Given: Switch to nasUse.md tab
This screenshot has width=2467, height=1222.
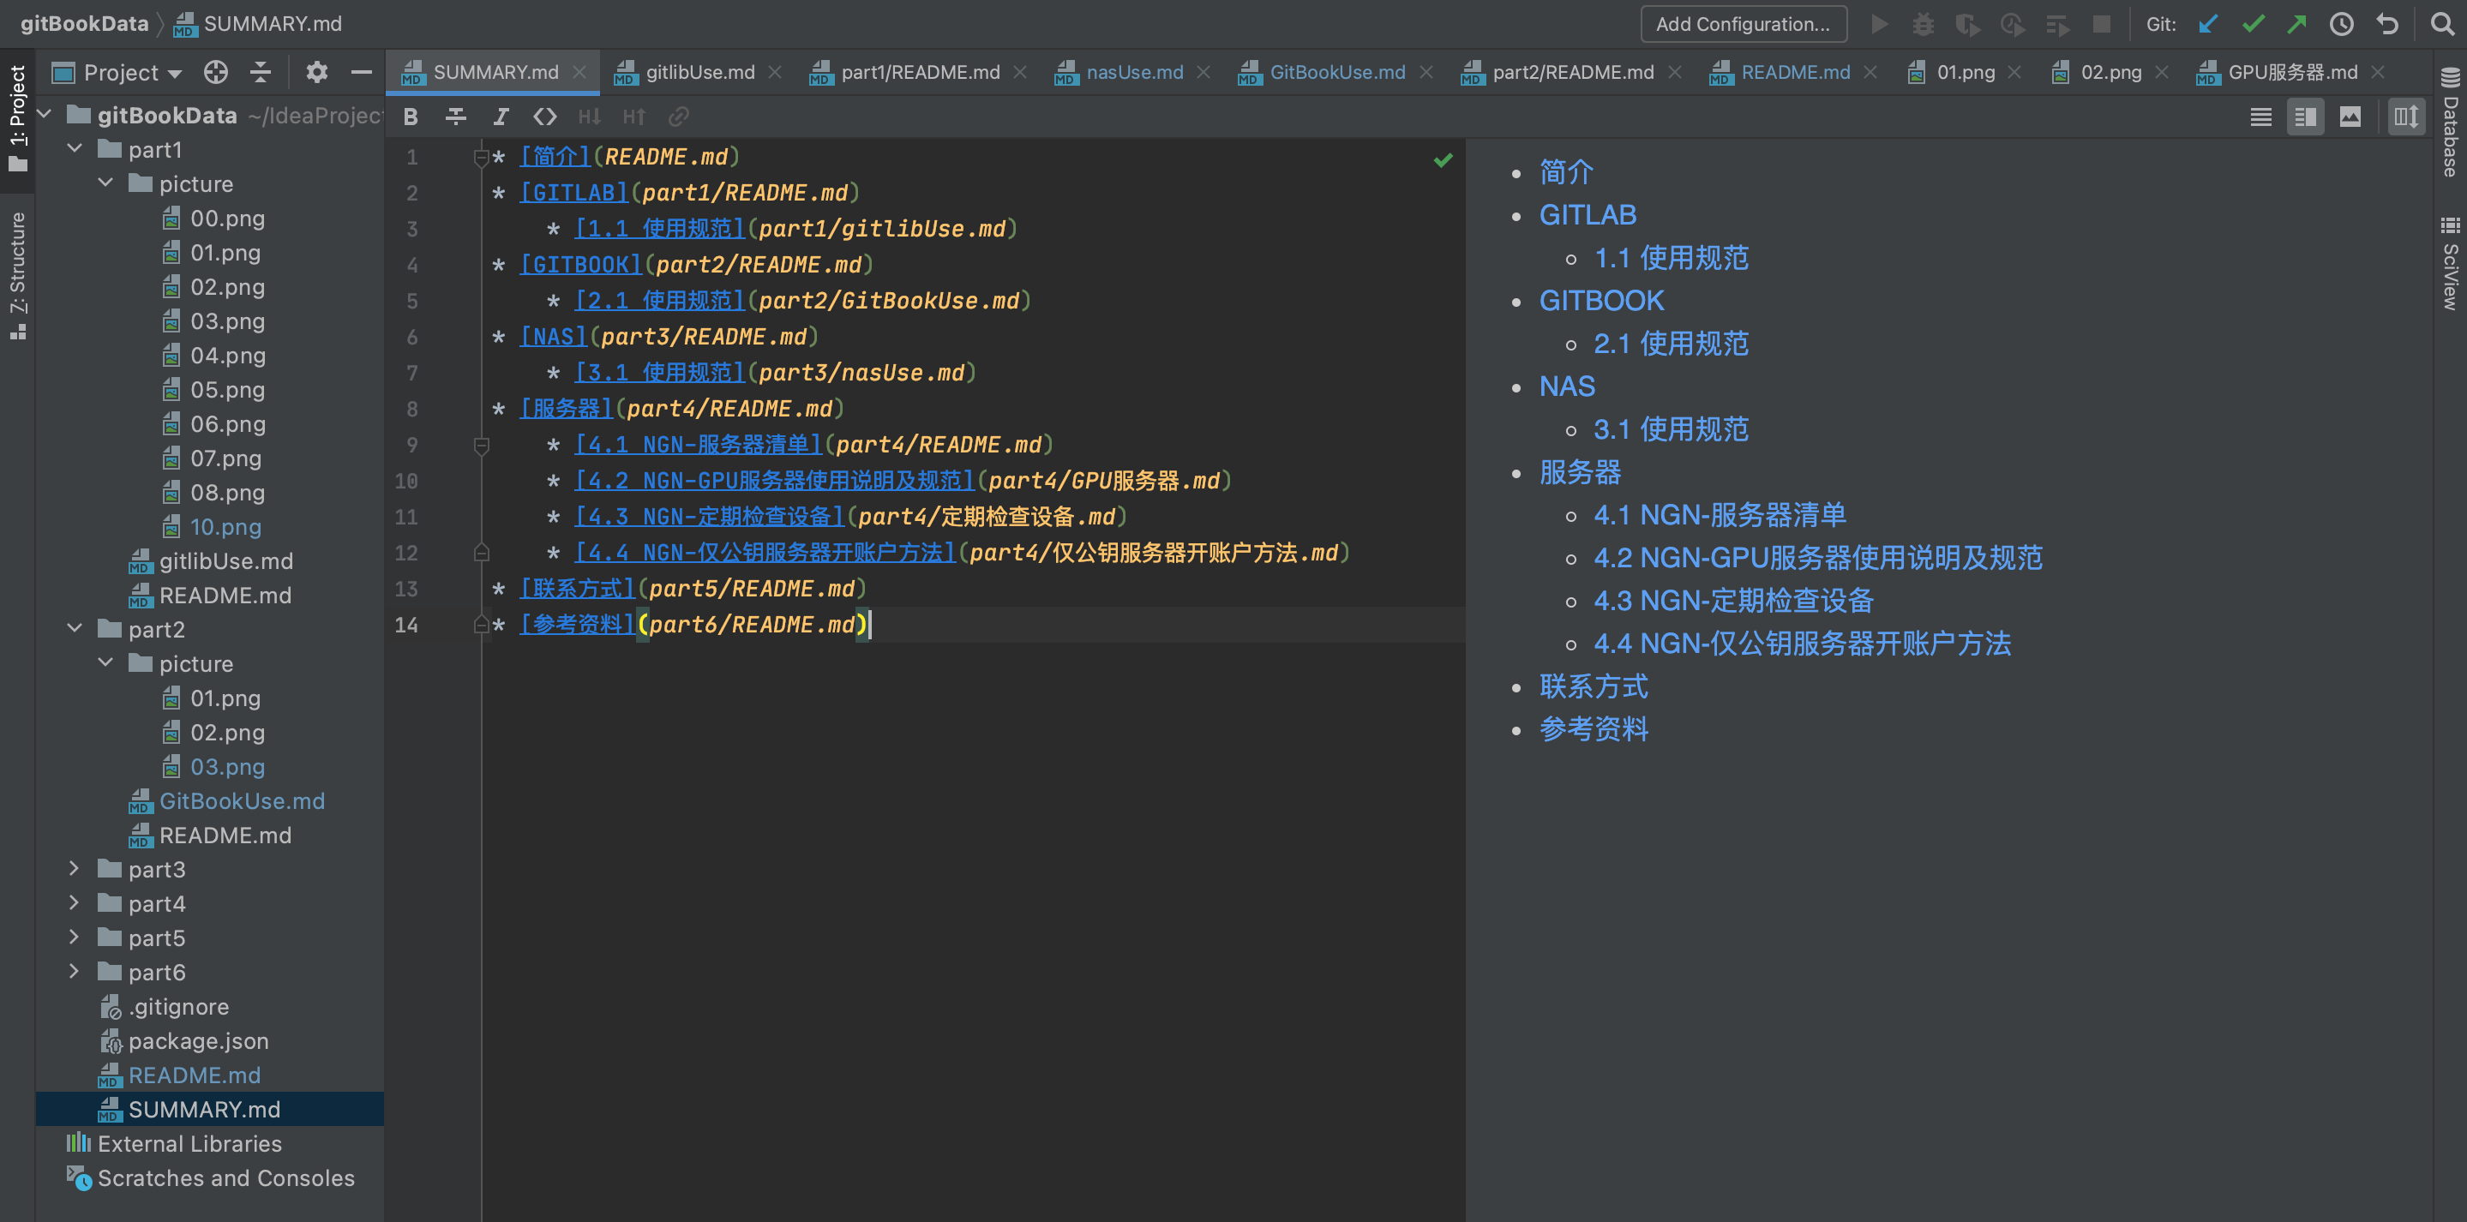Looking at the screenshot, I should (1134, 72).
